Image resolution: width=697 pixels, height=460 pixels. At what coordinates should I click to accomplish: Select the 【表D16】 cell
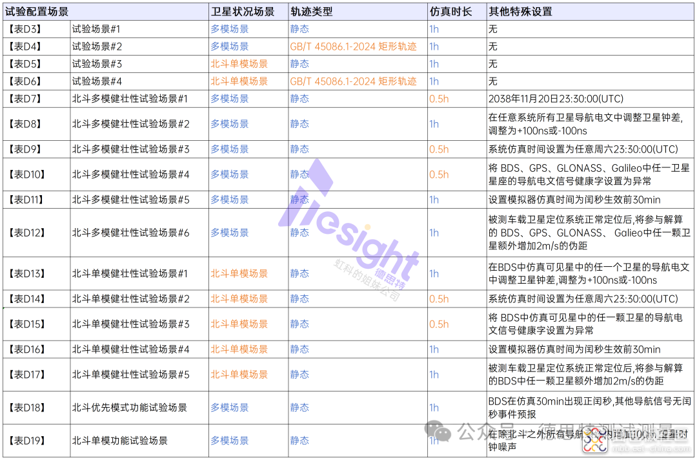coord(36,350)
